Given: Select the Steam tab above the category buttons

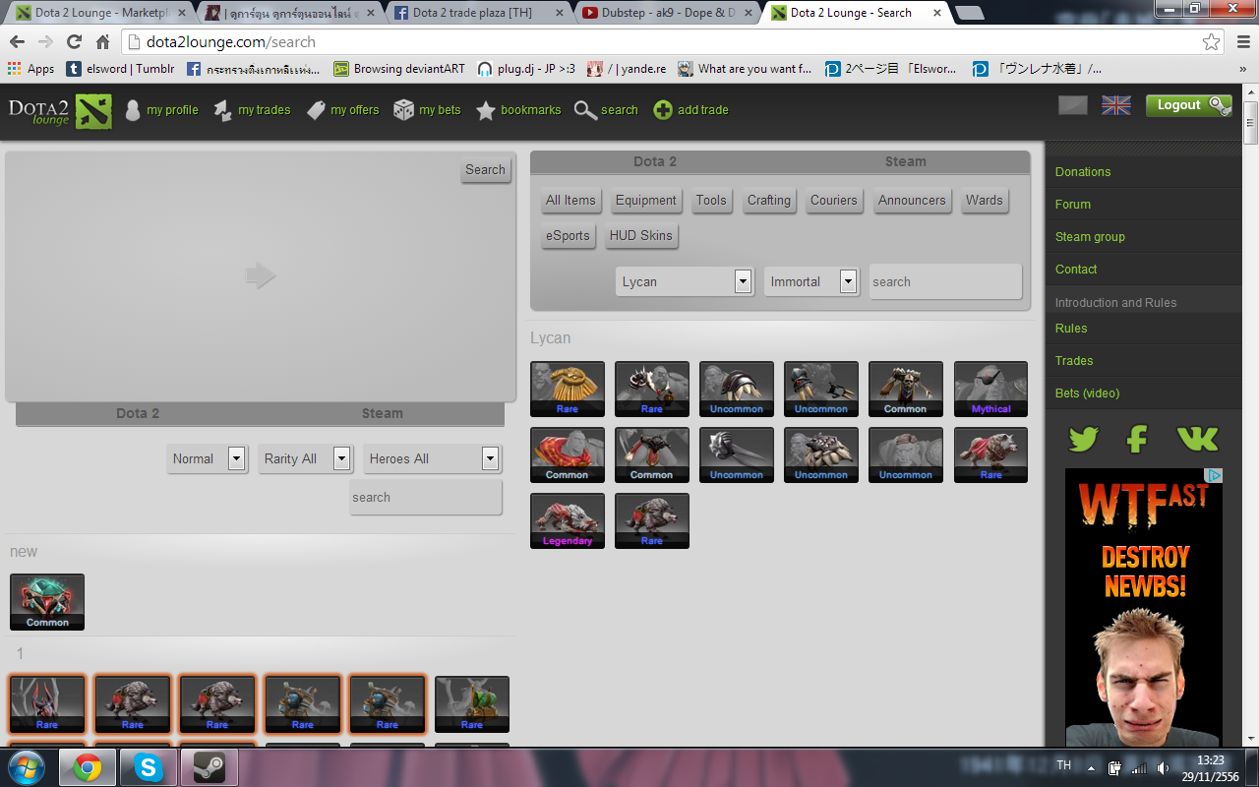Looking at the screenshot, I should (905, 161).
